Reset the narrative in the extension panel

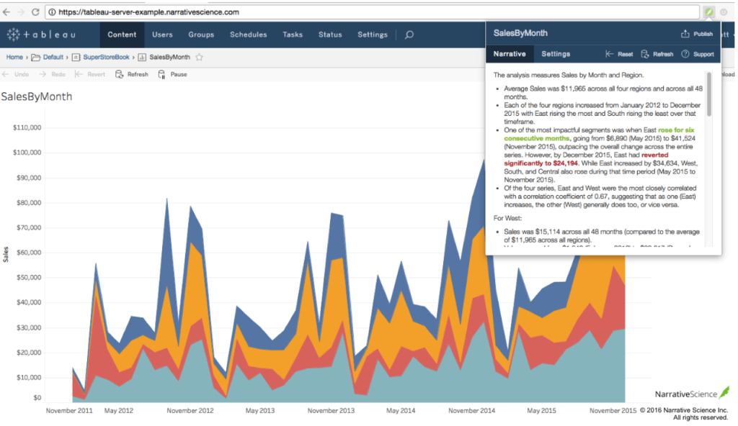[619, 54]
